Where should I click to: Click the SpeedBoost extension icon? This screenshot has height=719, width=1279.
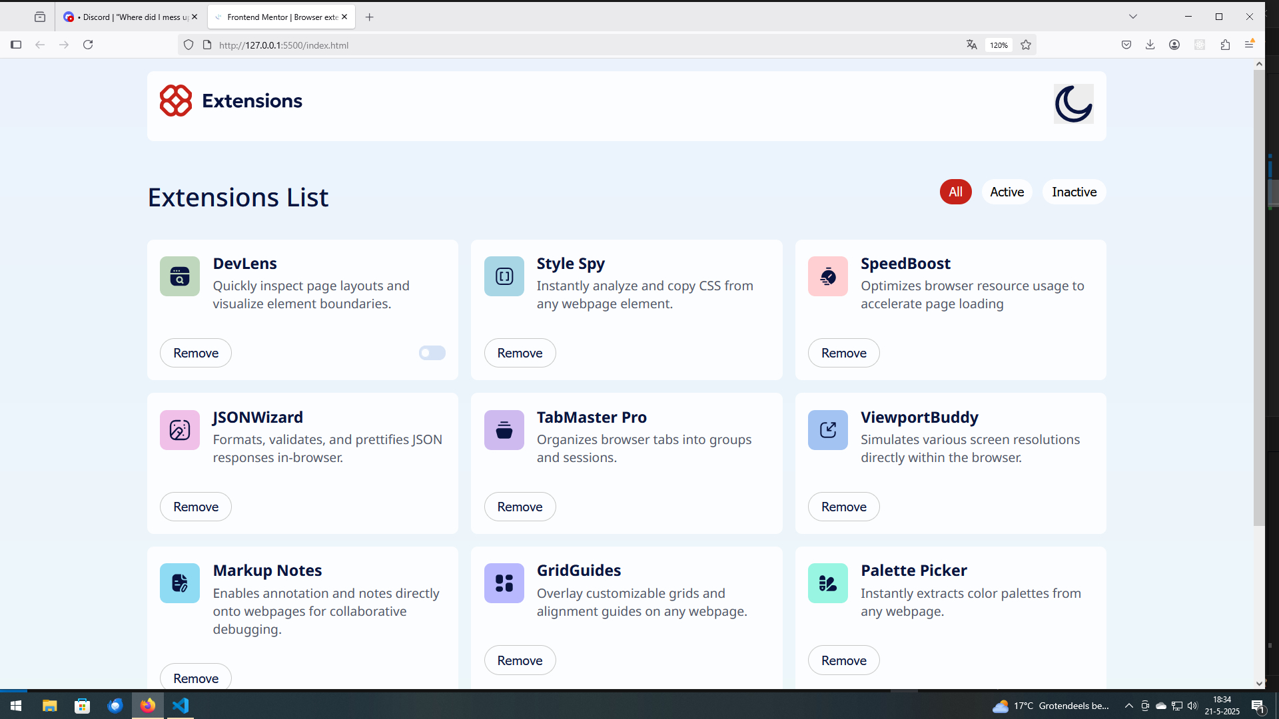pos(828,276)
